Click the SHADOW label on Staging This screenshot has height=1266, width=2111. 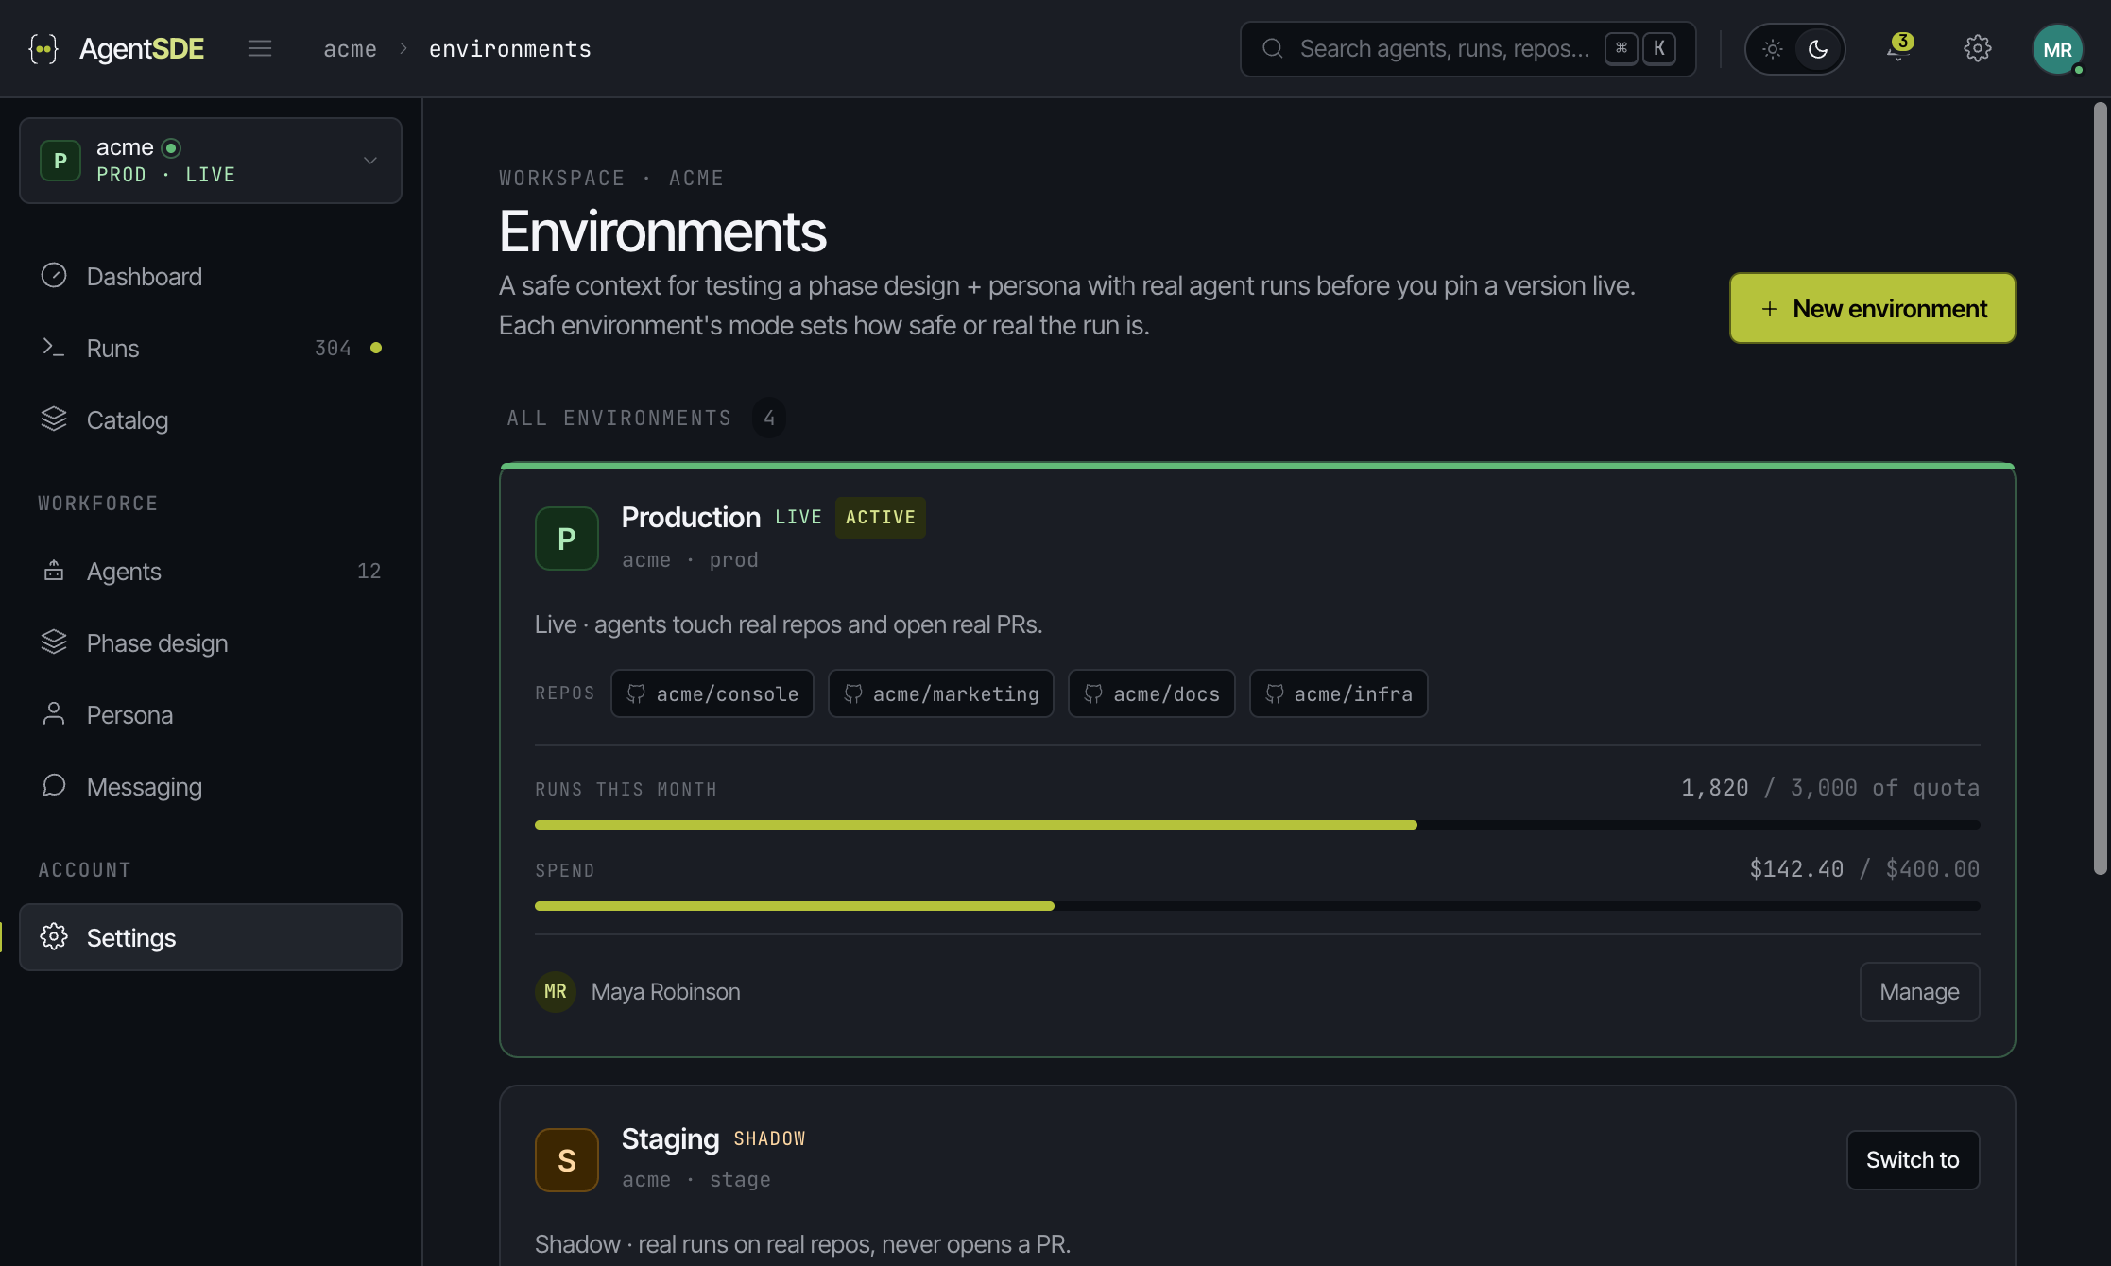[769, 1138]
